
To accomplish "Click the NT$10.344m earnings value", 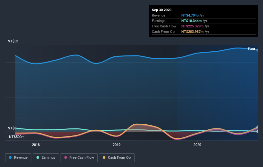I will pyautogui.click(x=191, y=21).
